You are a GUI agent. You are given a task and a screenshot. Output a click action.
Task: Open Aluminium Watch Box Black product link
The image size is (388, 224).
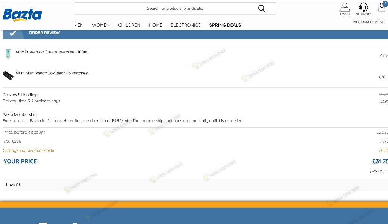pos(52,73)
